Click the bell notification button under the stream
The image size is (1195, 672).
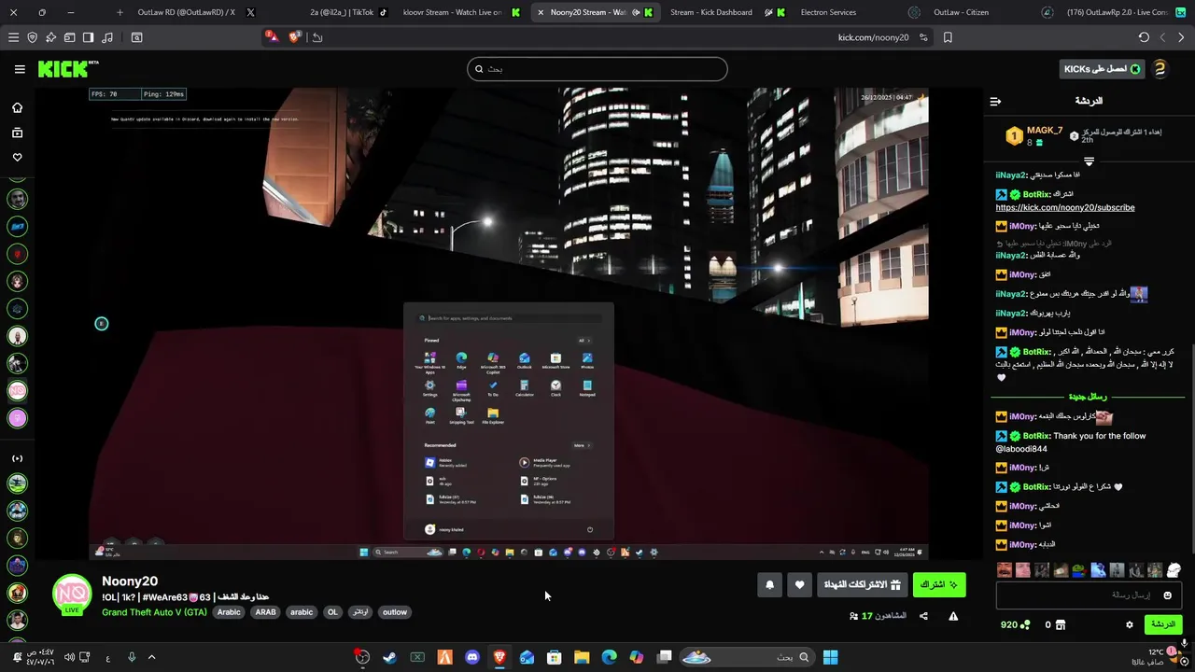(x=769, y=585)
